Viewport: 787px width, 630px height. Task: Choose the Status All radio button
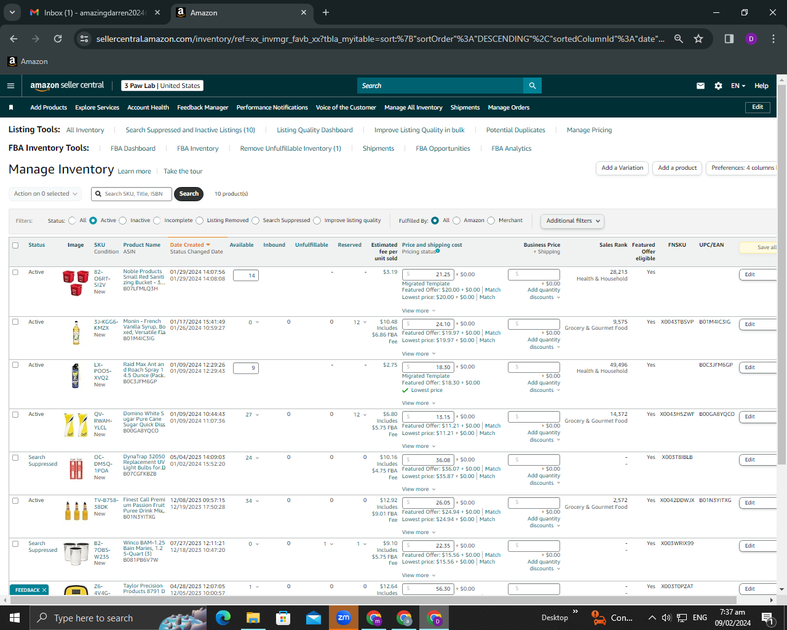pos(73,220)
